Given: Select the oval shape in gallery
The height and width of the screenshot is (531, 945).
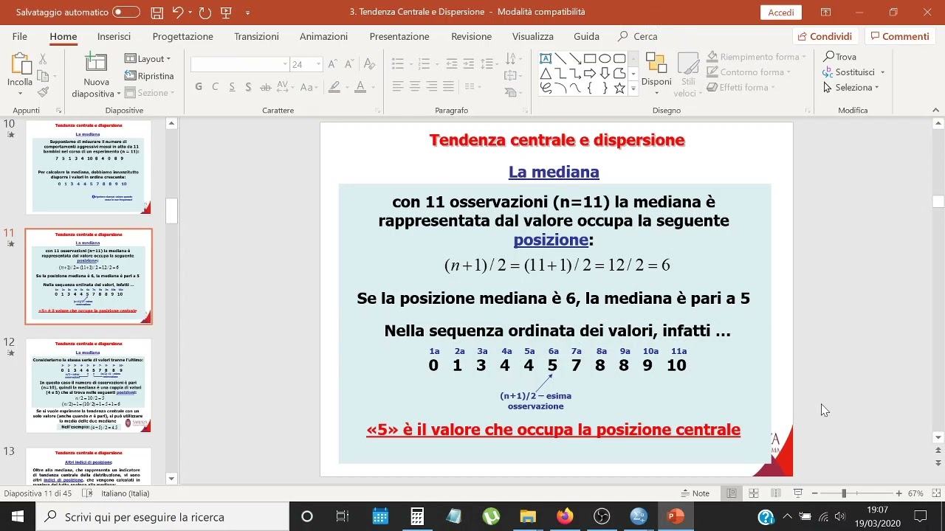Looking at the screenshot, I should click(x=605, y=58).
